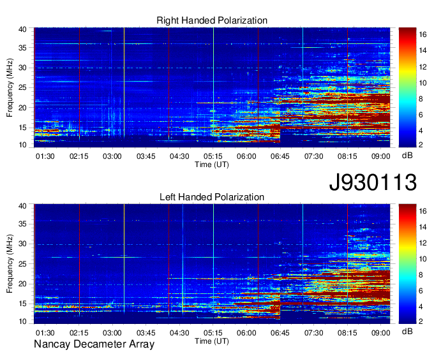Image resolution: width=434 pixels, height=352 pixels.
Task: Click the 10 dB label on top color bar
Action: click(423, 83)
